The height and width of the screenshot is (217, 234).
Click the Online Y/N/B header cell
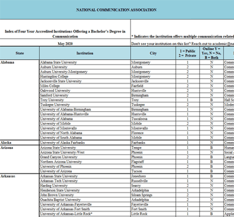[212, 53]
